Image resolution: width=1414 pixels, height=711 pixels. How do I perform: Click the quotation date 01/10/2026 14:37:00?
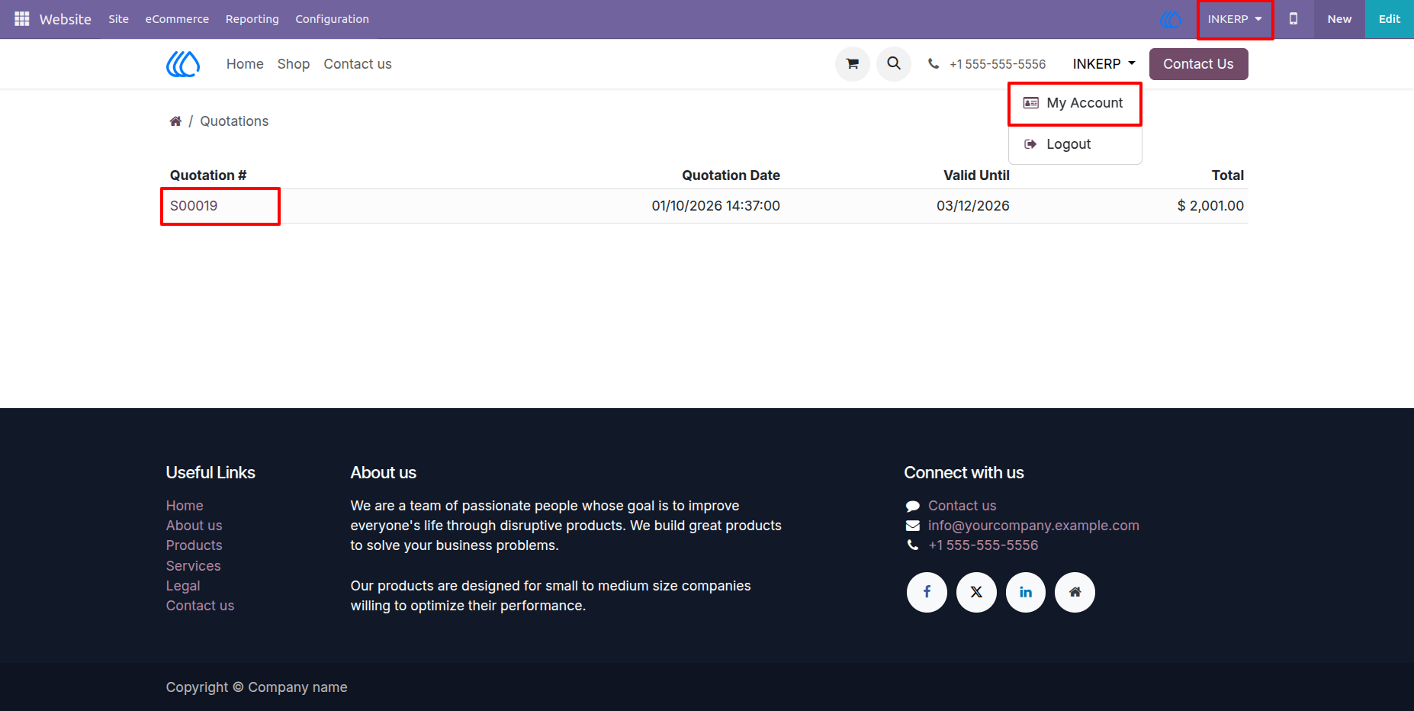coord(715,206)
